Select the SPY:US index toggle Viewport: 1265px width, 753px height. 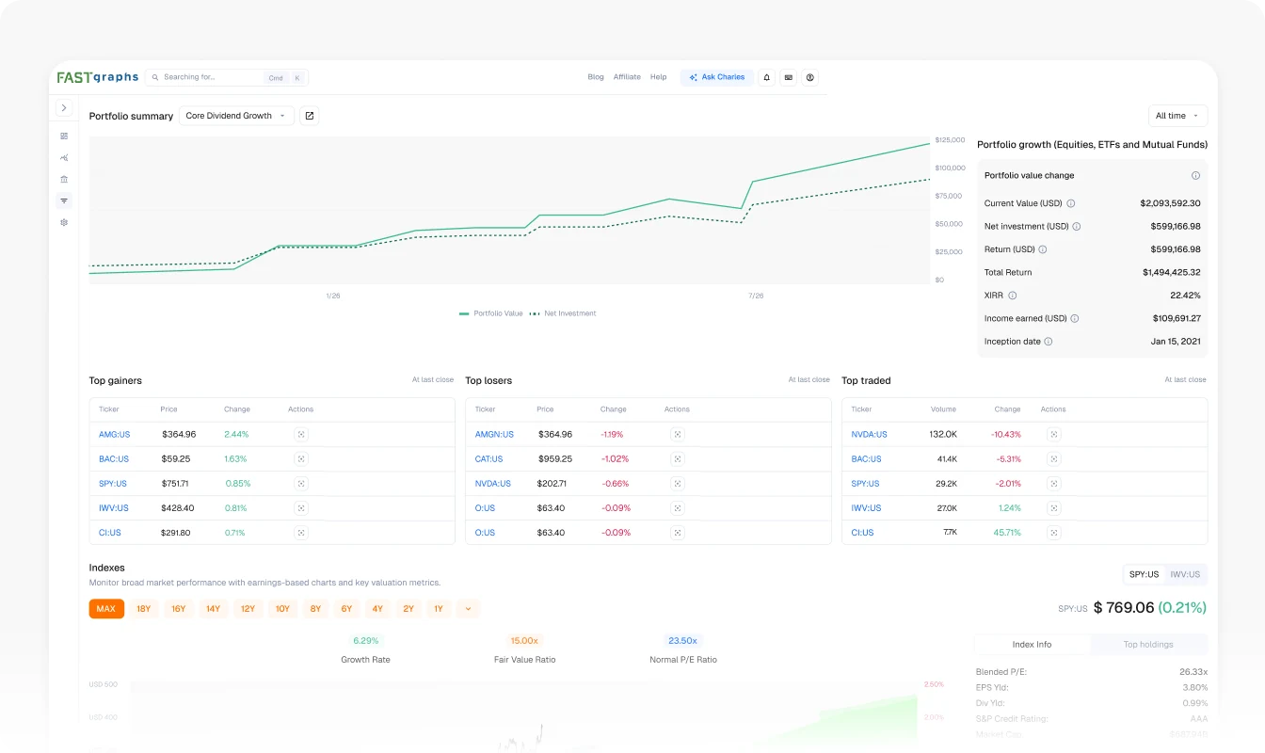1145,574
